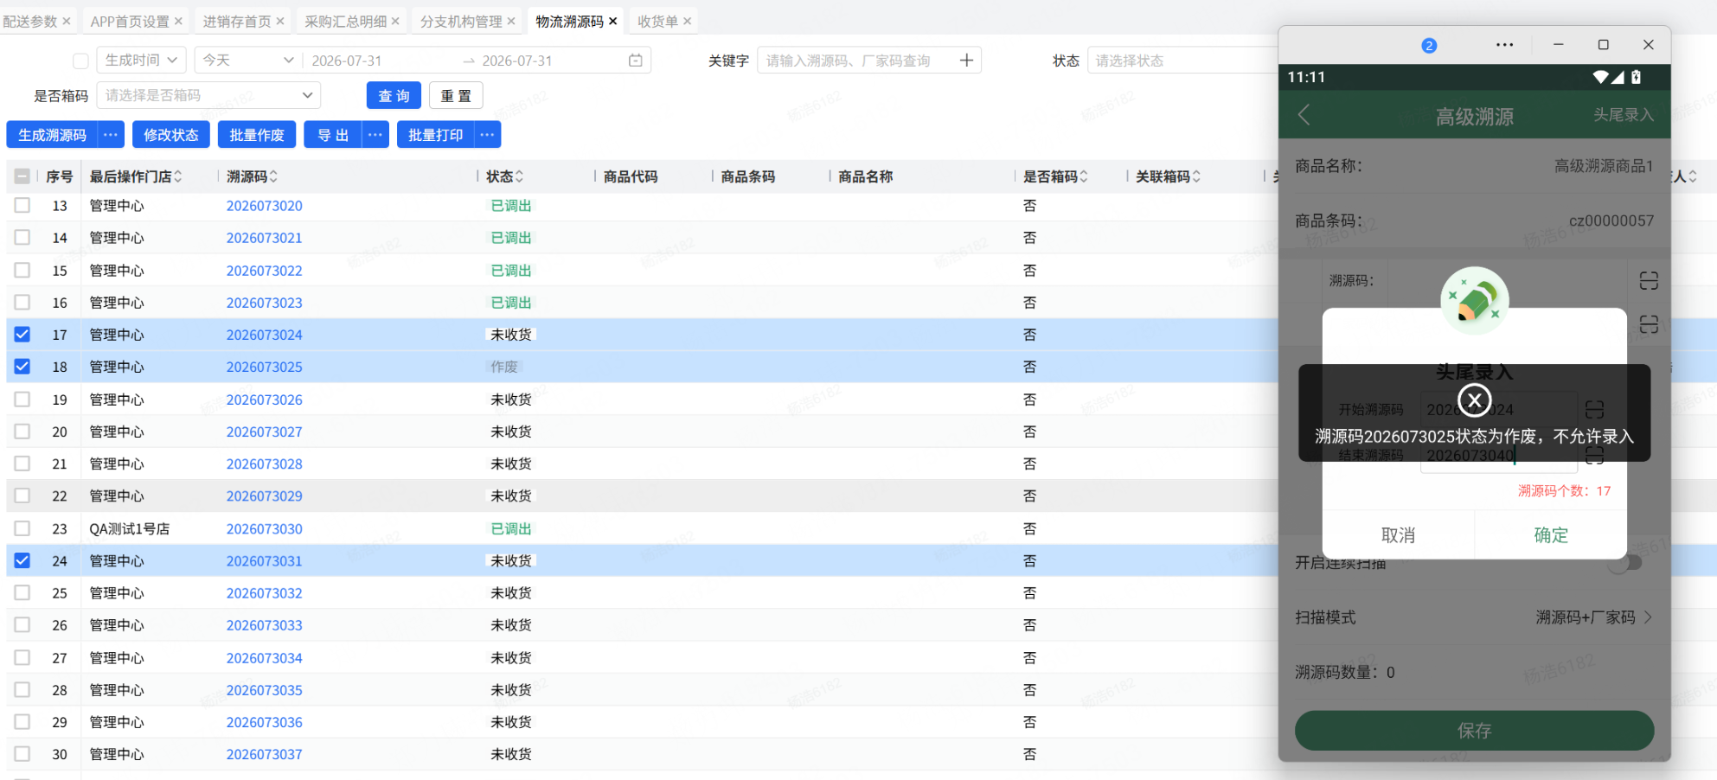The width and height of the screenshot is (1717, 780).
Task: Open the date range calendar icon
Action: pyautogui.click(x=636, y=61)
